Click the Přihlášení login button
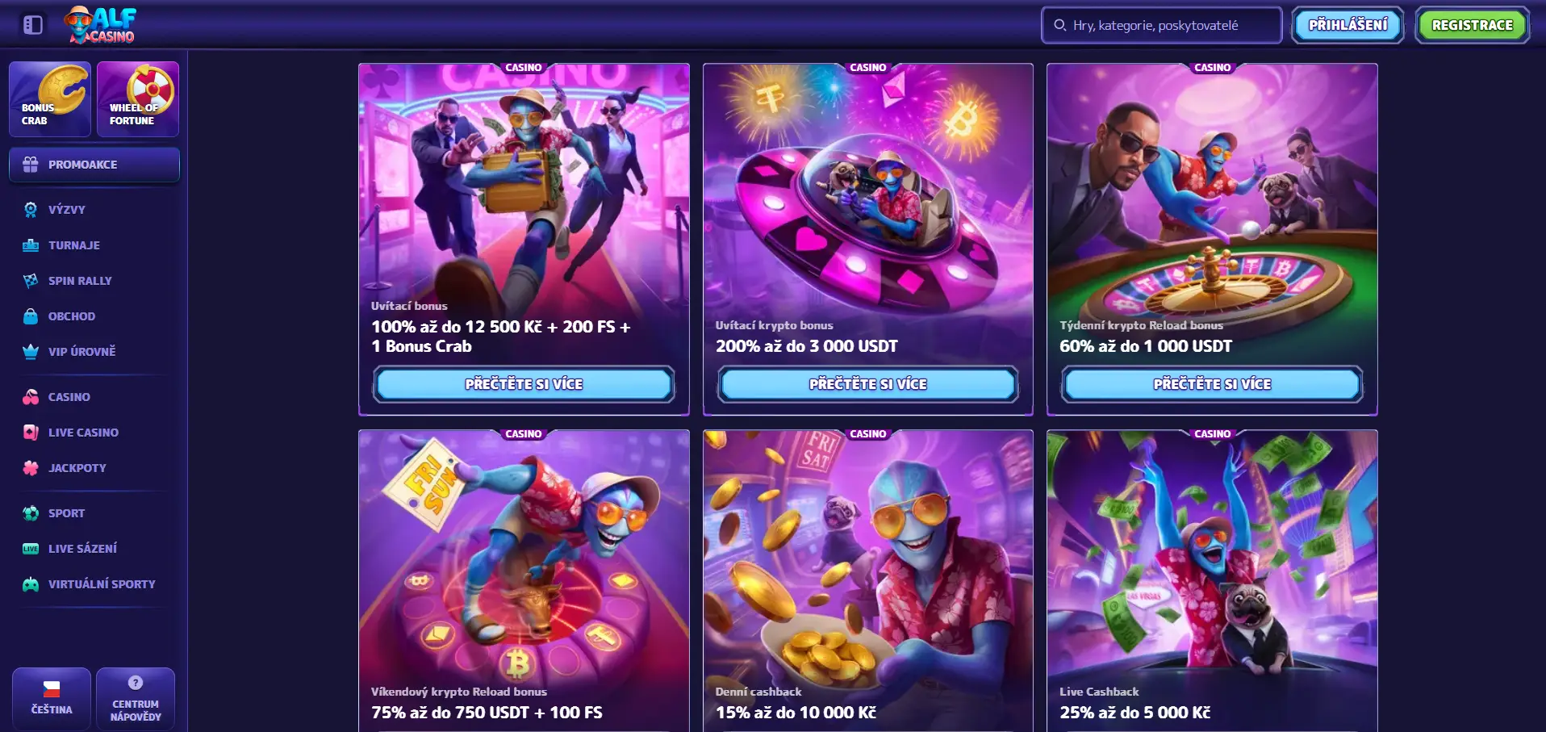Screen dimensions: 1546x732 1348,25
